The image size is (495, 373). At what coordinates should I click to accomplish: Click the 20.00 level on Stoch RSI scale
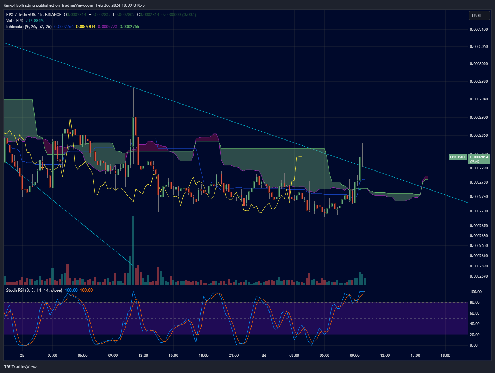pyautogui.click(x=475, y=335)
